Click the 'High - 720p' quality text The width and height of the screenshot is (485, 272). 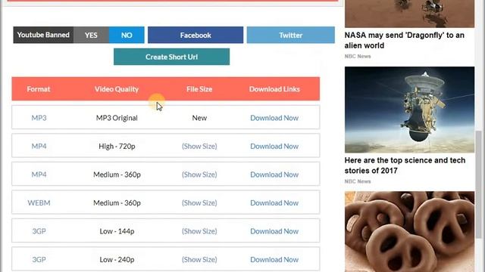pos(117,146)
